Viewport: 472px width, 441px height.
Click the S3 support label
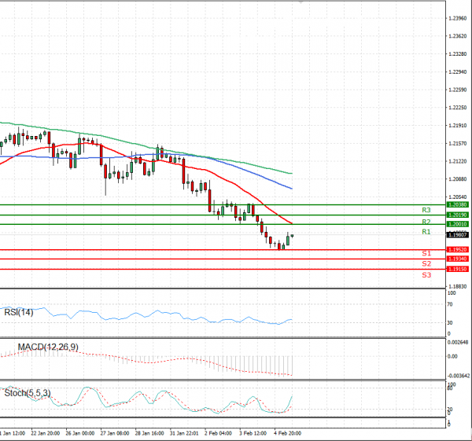coord(426,275)
